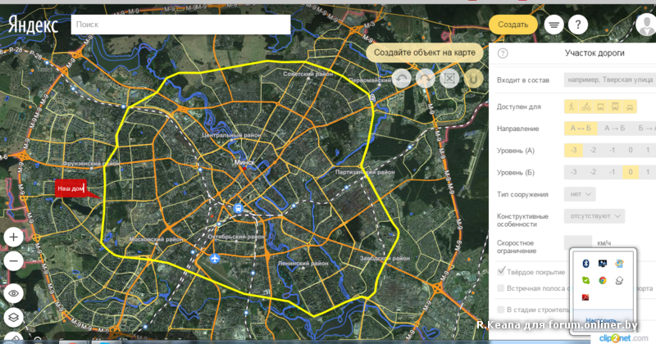
Task: Zoom in the map with plus button
Action: click(x=13, y=237)
